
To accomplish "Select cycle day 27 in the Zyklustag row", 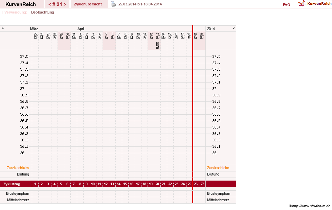I will point(202,184).
